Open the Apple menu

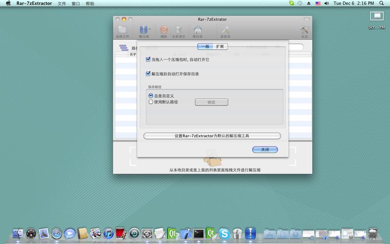tap(8, 3)
